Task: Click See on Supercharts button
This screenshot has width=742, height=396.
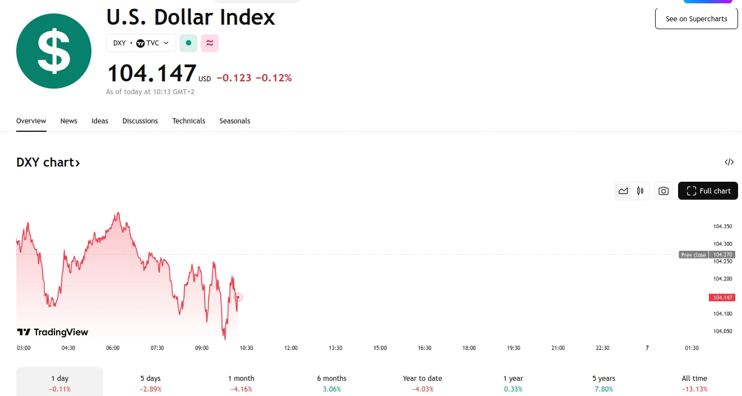Action: tap(696, 19)
